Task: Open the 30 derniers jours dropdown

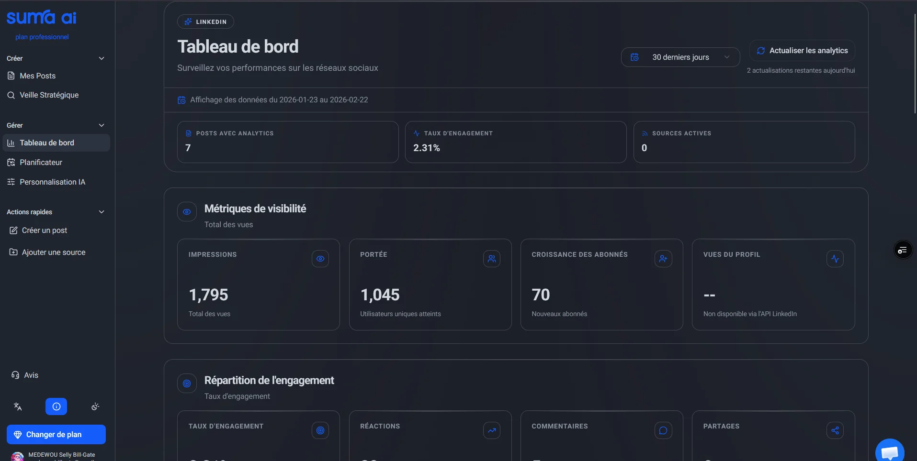Action: 680,57
